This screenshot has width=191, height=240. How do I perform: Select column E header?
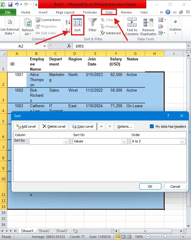coord(95,53)
